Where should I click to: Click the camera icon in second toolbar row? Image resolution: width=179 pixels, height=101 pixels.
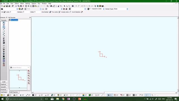coord(2,9)
